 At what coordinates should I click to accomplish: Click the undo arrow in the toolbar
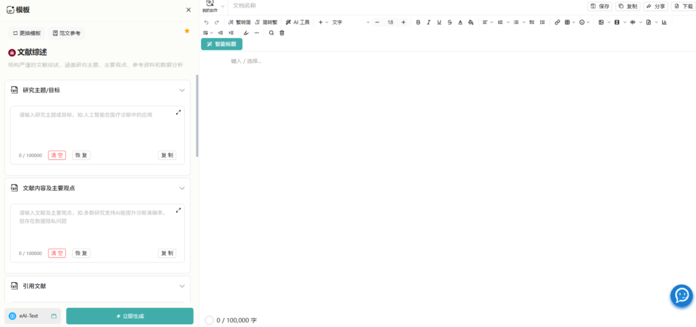click(x=207, y=22)
